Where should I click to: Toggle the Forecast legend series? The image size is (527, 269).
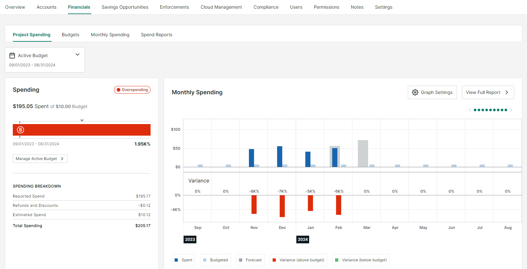coord(250,260)
